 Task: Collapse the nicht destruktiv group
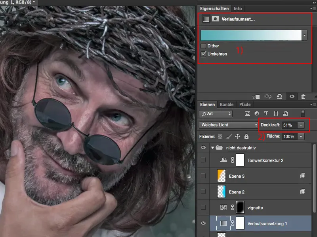(x=213, y=148)
